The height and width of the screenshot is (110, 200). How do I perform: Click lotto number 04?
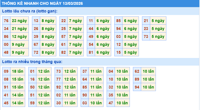click(111, 71)
